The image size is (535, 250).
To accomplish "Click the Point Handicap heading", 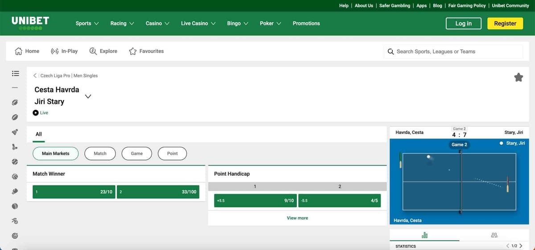I will point(232,174).
